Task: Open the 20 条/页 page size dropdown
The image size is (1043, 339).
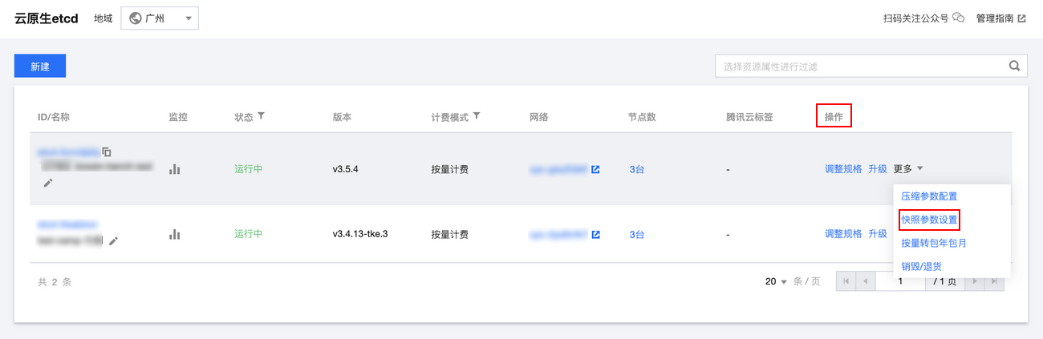Action: [x=776, y=282]
